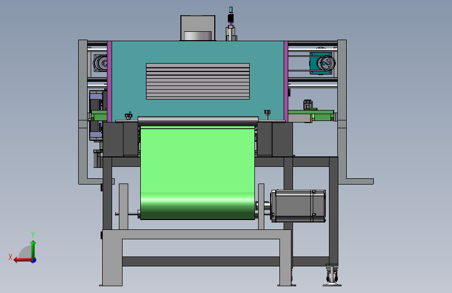Image resolution: width=452 pixels, height=293 pixels.
Task: Select the gray pulley wheel on the left side
Action: pyautogui.click(x=101, y=63)
